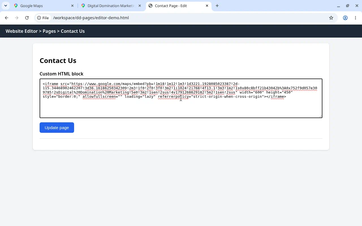This screenshot has width=362, height=226.
Task: Close the Google Maps tab
Action: (x=72, y=6)
